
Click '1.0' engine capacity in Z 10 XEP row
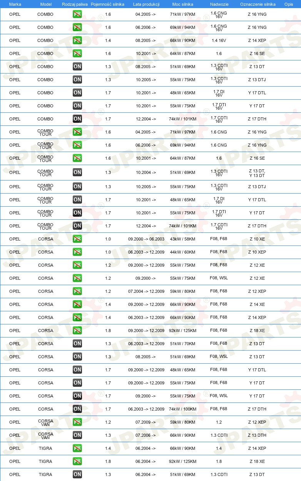pos(108,252)
